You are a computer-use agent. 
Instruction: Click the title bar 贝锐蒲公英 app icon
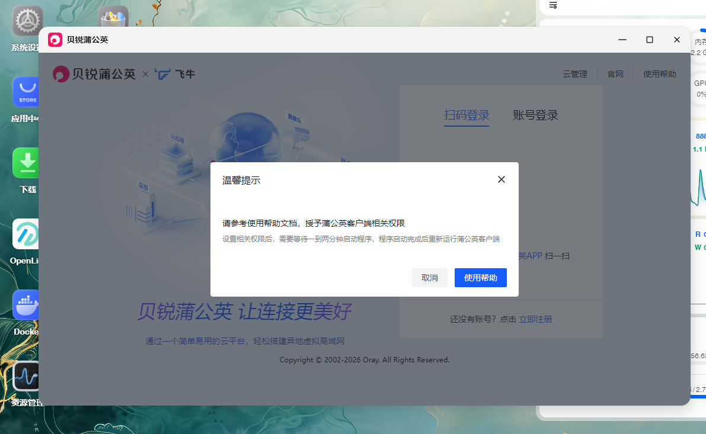click(x=55, y=40)
